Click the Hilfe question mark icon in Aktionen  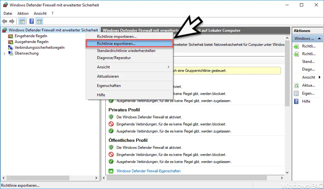coord(296,101)
